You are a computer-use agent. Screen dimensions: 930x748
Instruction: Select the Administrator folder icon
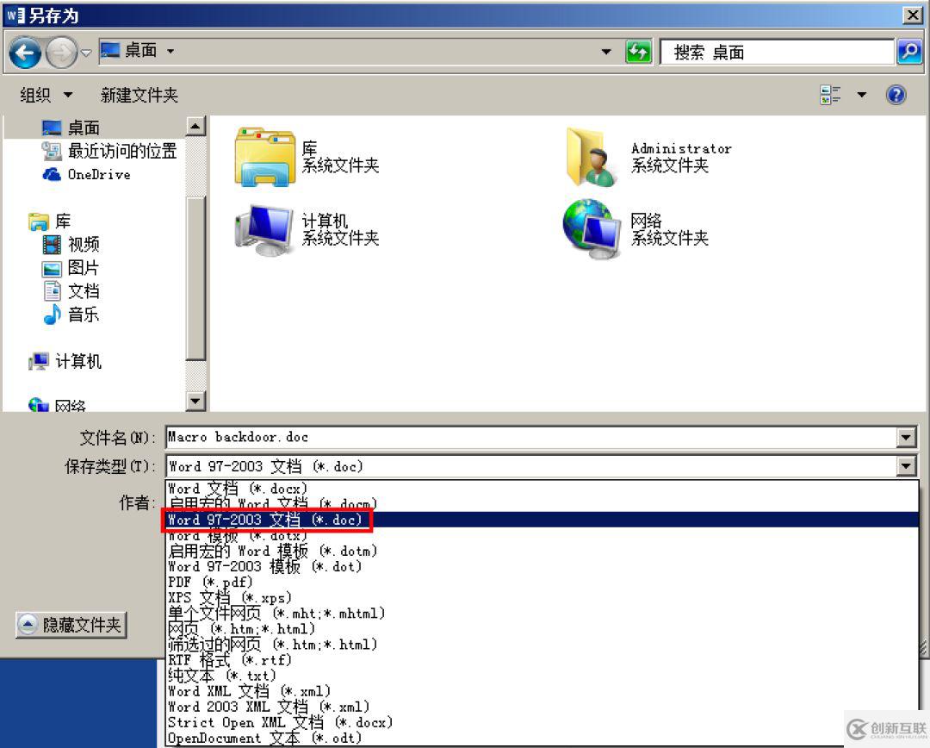593,157
